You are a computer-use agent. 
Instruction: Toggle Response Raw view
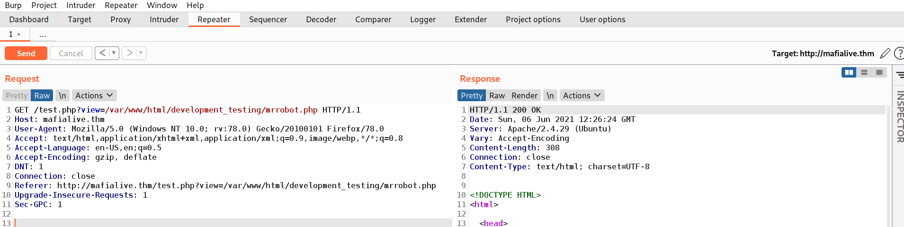[x=497, y=96]
